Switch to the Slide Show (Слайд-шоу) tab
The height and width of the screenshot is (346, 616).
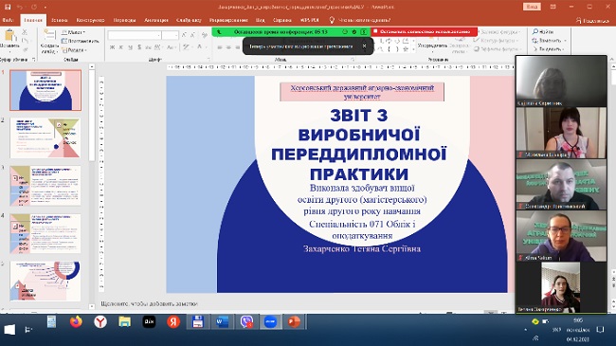click(x=189, y=20)
